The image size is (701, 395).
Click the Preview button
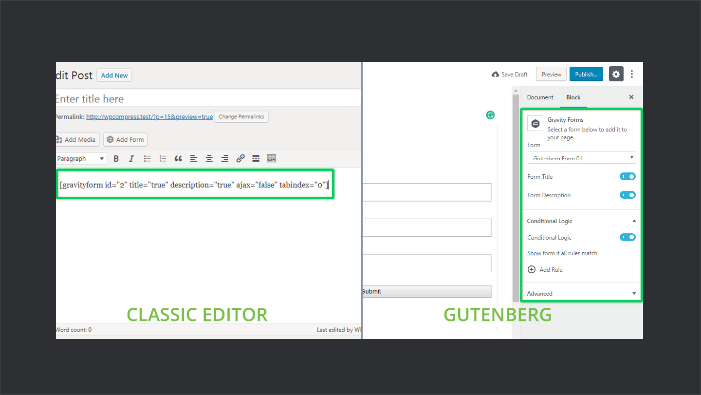[x=552, y=75]
